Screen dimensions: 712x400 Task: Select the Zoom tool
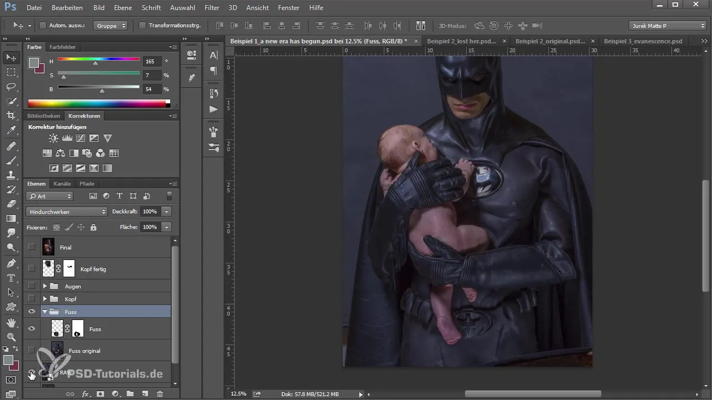11,337
